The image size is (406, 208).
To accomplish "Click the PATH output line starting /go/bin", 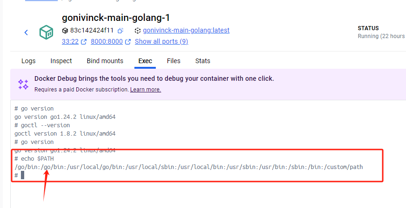I will [x=189, y=167].
